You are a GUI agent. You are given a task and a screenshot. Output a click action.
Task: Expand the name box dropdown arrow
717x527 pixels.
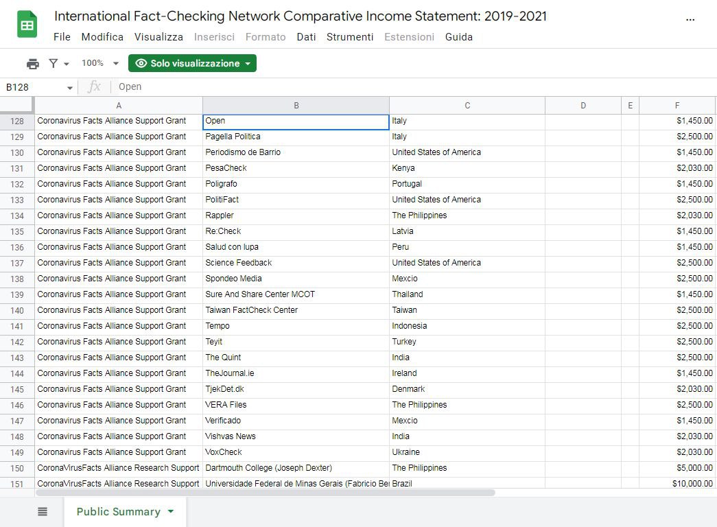tap(70, 87)
